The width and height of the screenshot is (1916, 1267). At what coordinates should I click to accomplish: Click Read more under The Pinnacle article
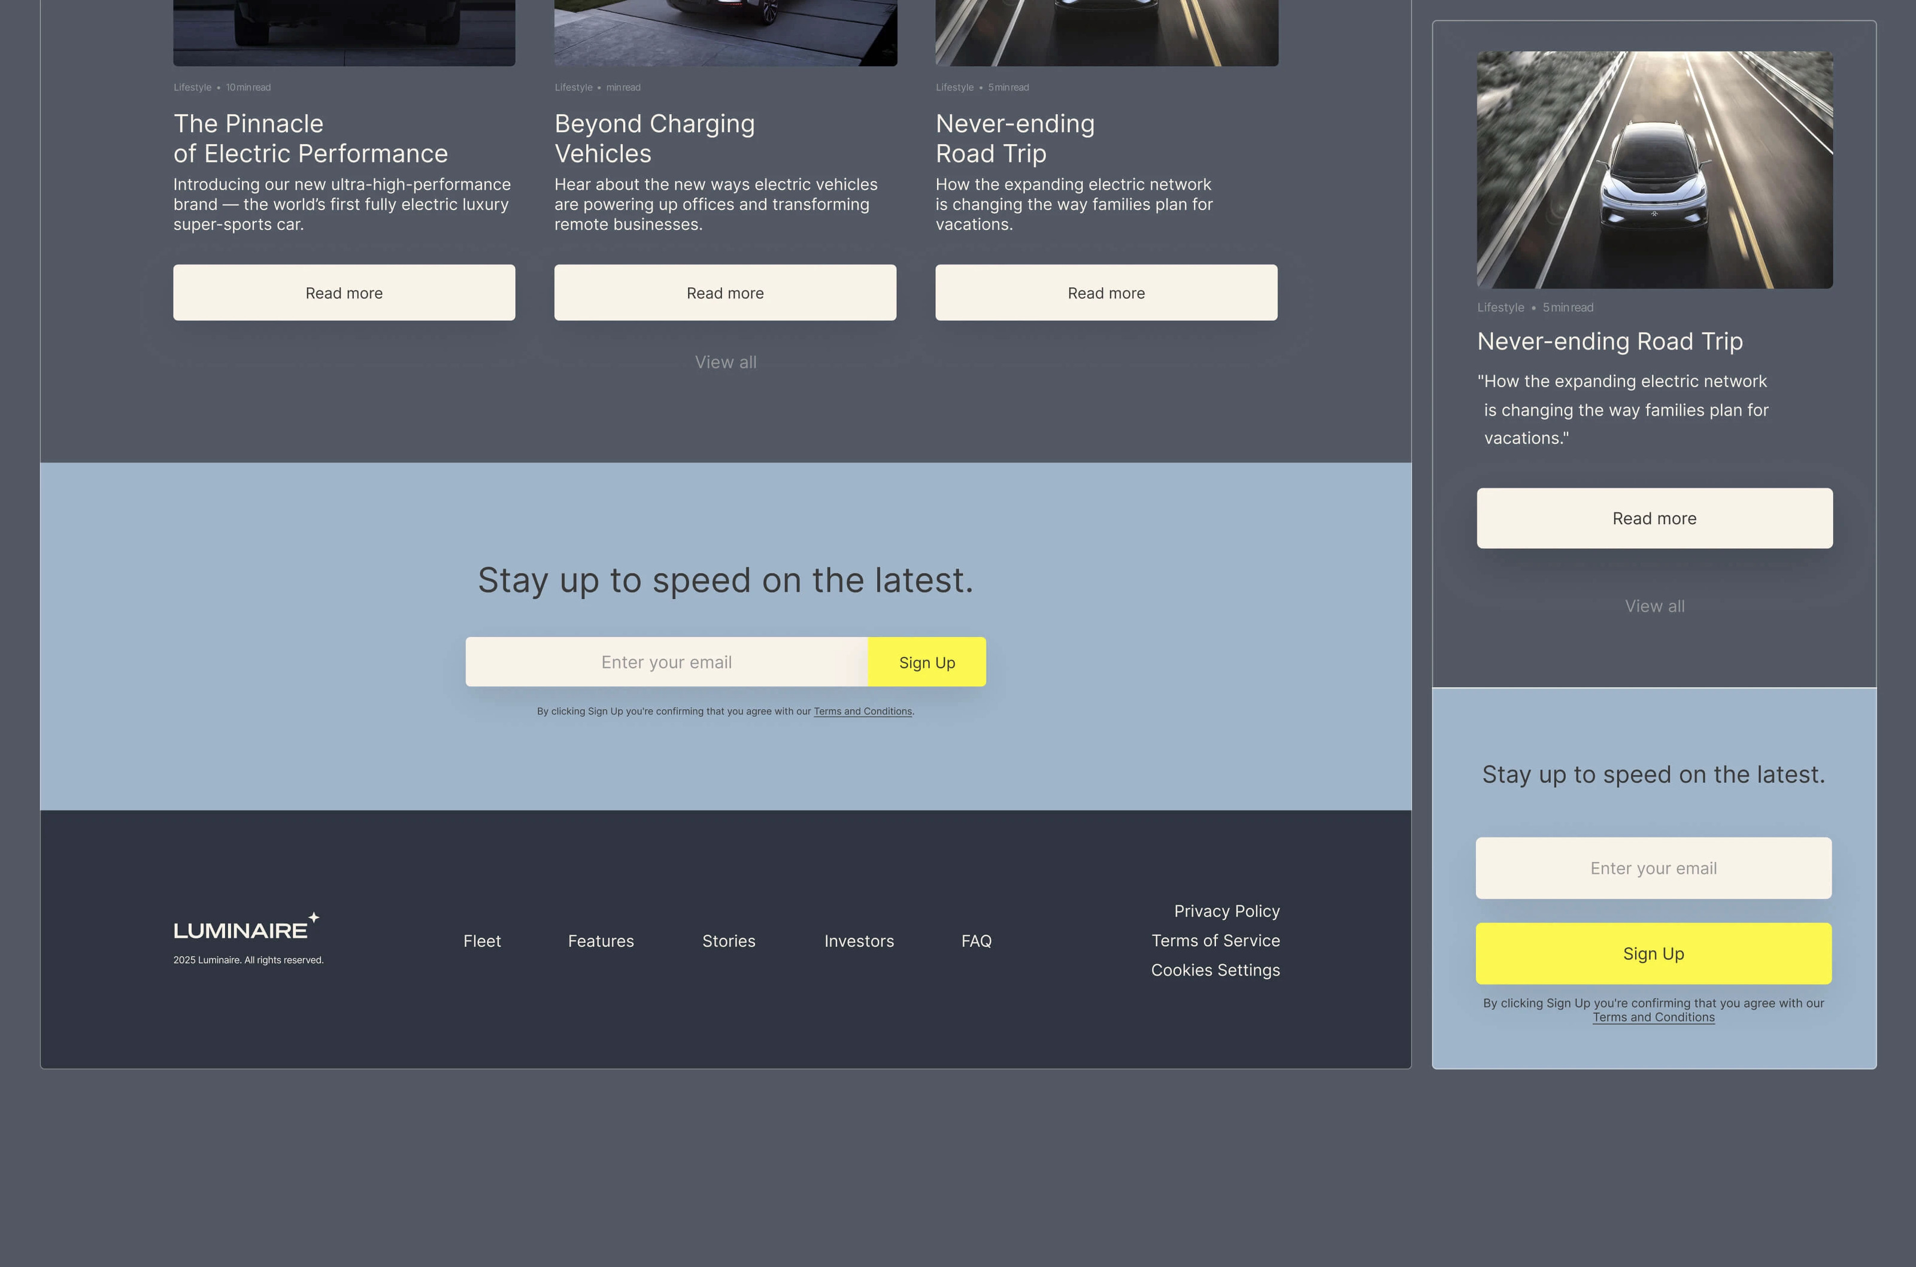(x=344, y=293)
